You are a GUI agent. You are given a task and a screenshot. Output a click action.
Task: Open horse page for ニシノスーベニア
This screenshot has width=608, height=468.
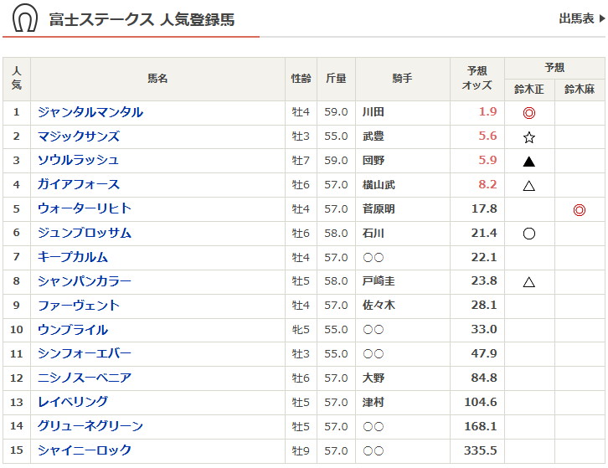85,378
